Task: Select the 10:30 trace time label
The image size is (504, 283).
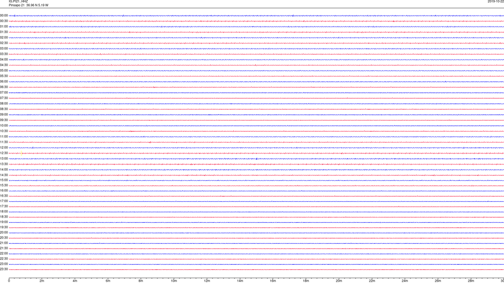Action: pyautogui.click(x=4, y=131)
